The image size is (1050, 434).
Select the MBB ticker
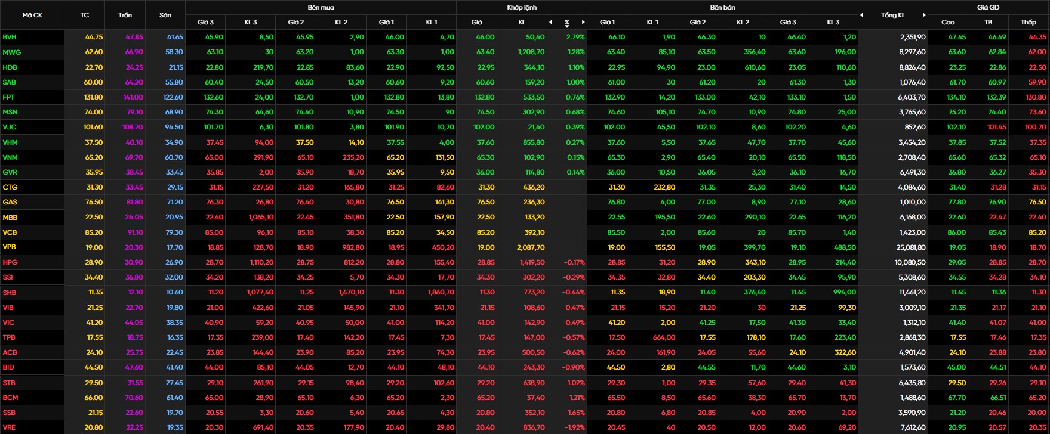tap(10, 217)
